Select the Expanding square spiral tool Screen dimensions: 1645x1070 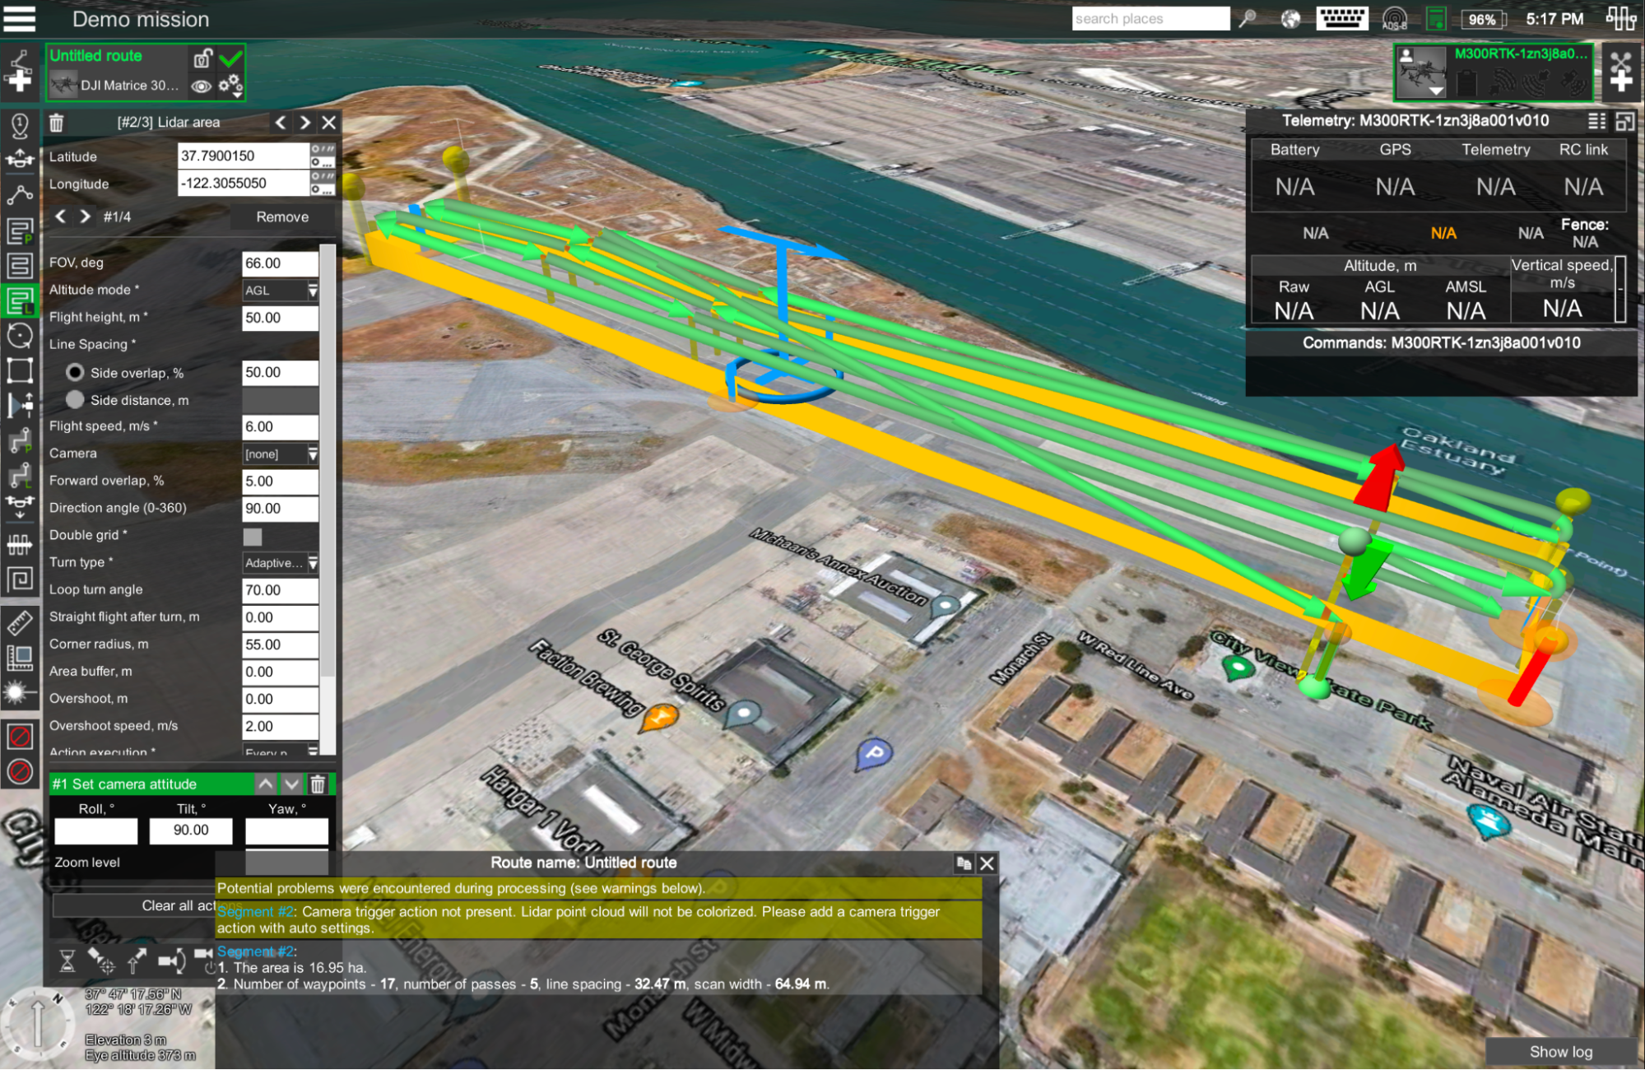pyautogui.click(x=20, y=579)
